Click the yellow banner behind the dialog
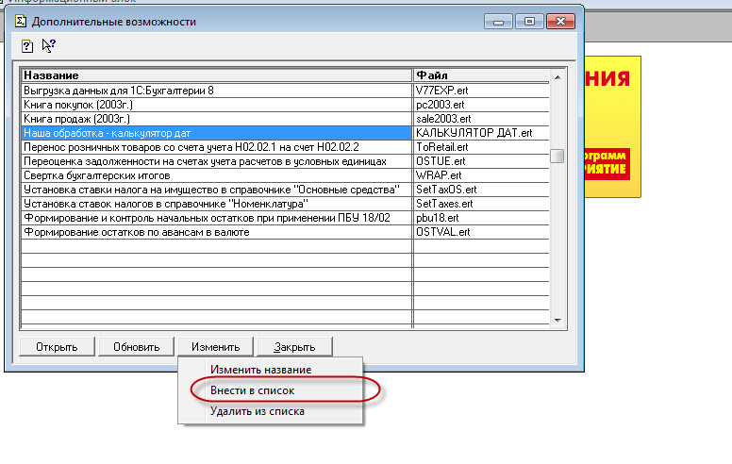 (x=612, y=126)
